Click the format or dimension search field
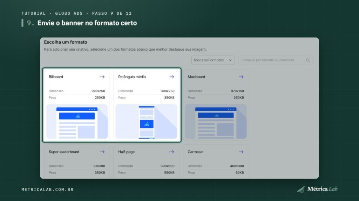359x201 pixels. pyautogui.click(x=276, y=60)
